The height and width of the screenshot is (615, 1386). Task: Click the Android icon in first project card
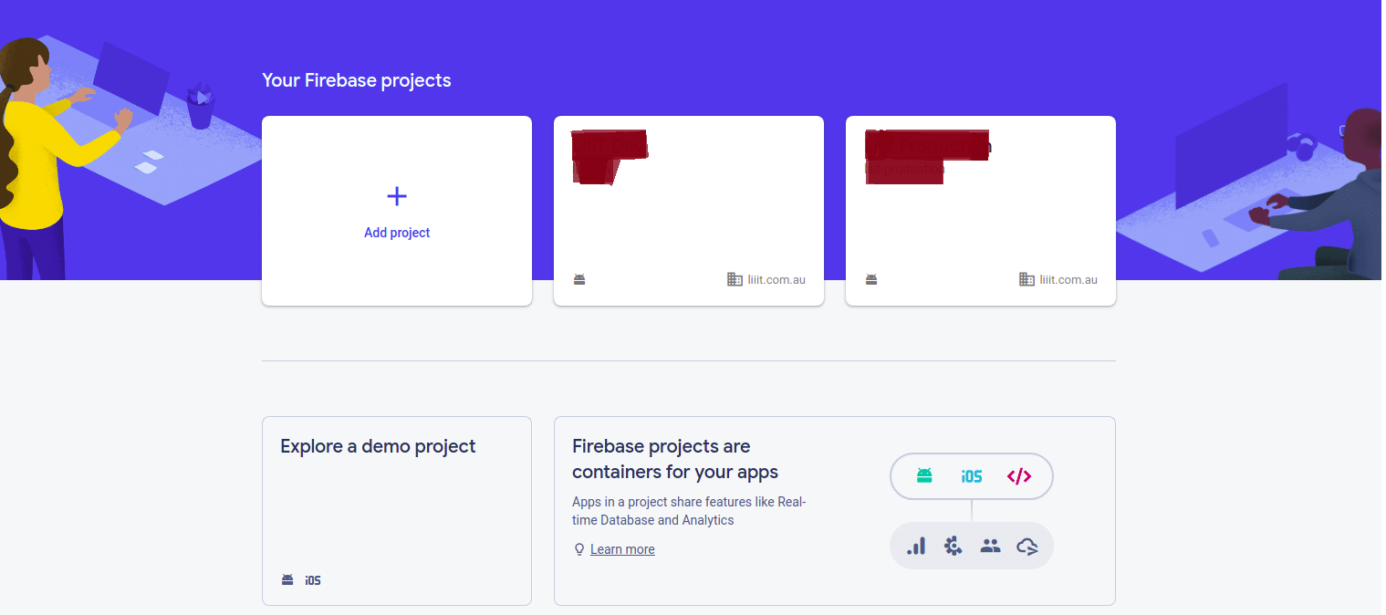[x=579, y=279]
